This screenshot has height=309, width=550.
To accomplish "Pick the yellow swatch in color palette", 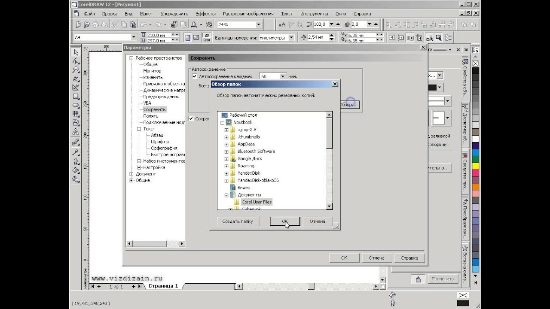I will coord(476,166).
